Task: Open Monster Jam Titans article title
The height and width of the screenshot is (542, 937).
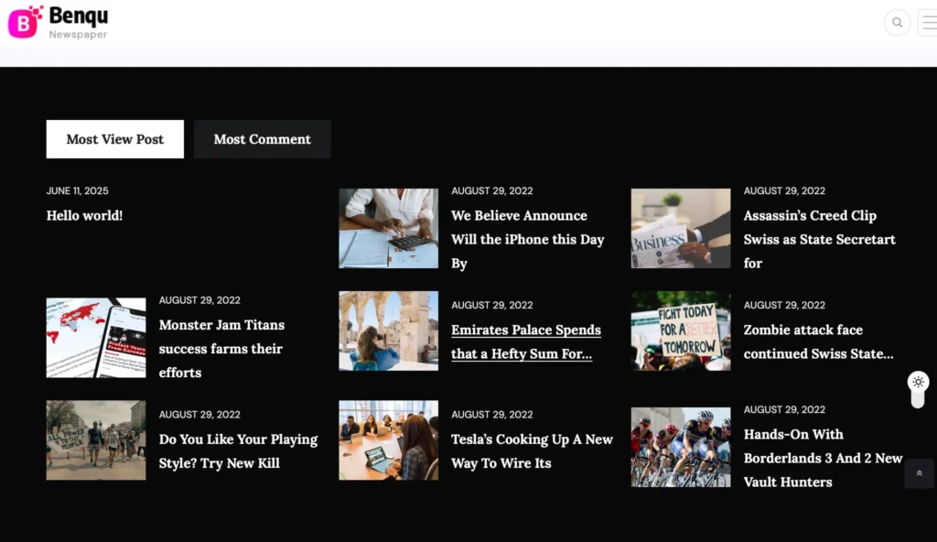Action: coord(221,348)
